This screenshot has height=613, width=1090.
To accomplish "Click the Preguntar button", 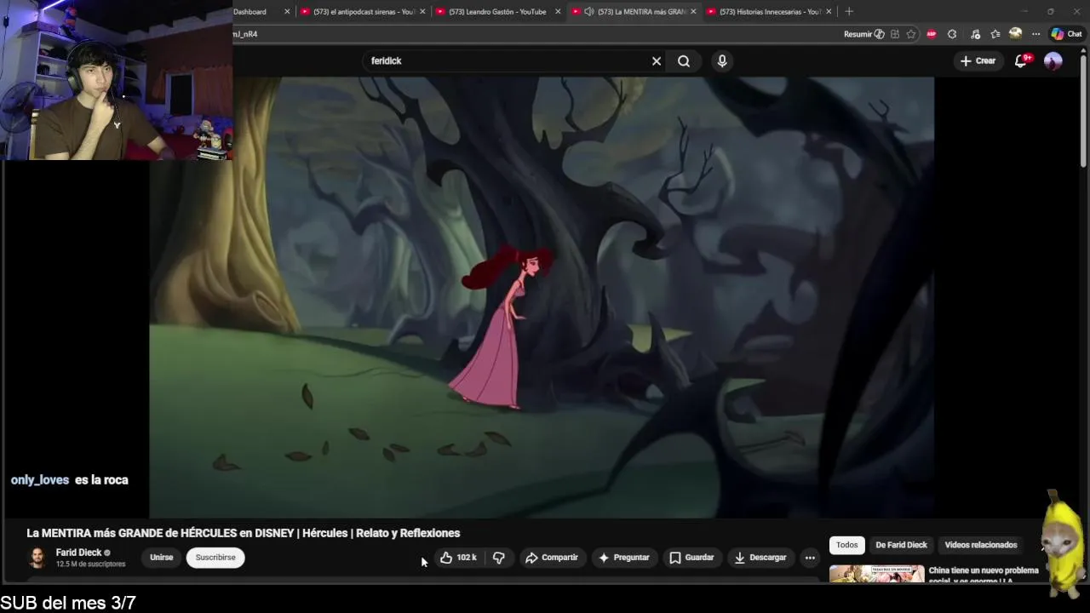I will click(624, 558).
